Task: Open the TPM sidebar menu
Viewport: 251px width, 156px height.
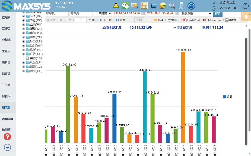Action: click(6, 85)
